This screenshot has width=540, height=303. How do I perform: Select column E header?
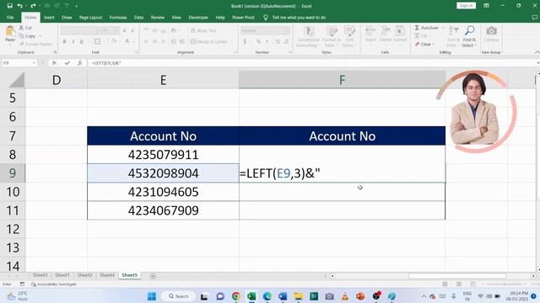[x=163, y=80]
